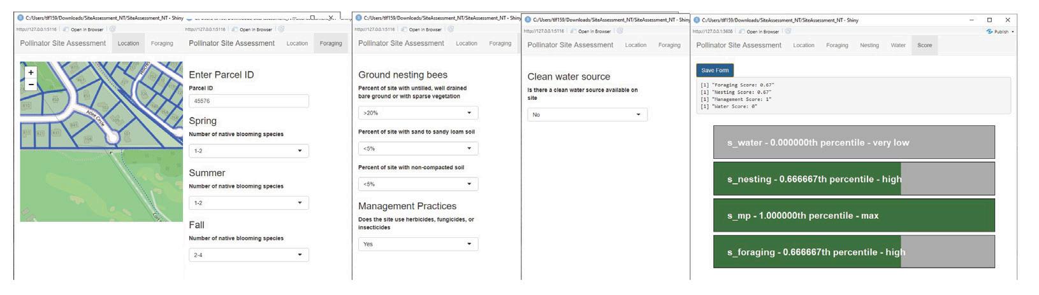Click the cul-de-sac on the parcel map
Screen dimensions: 1039x295
113,136
